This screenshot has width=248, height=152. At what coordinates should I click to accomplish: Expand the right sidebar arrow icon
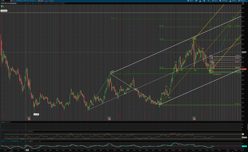click(x=243, y=3)
